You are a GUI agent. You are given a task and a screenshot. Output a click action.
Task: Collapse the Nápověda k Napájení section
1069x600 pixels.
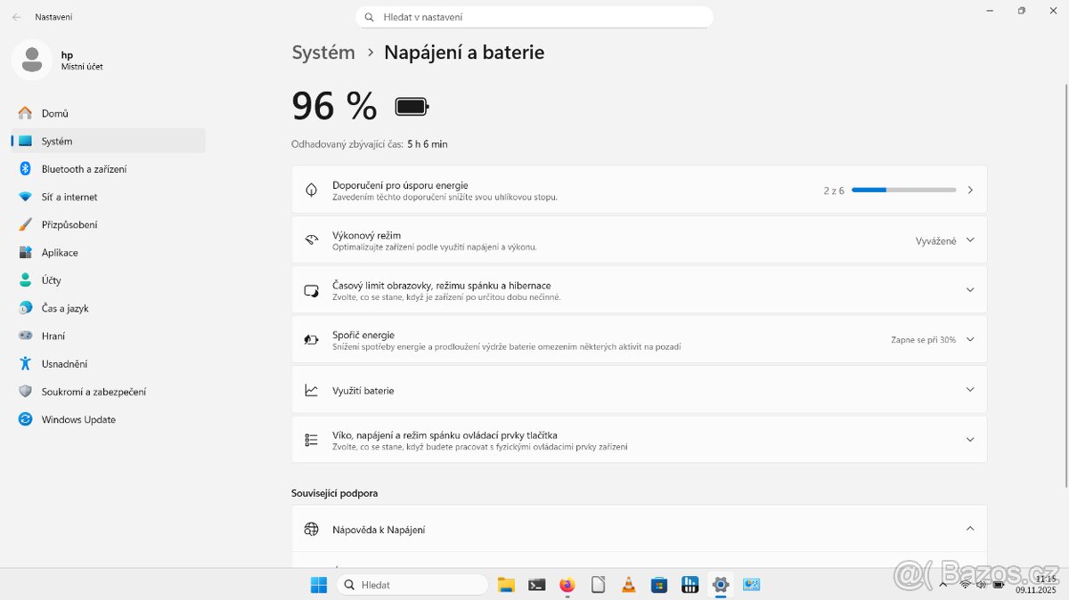pyautogui.click(x=970, y=528)
